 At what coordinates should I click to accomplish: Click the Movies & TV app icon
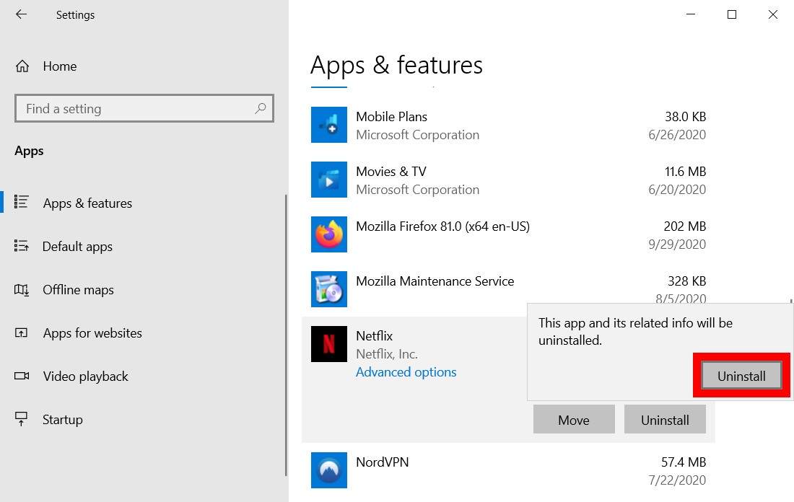coord(329,180)
